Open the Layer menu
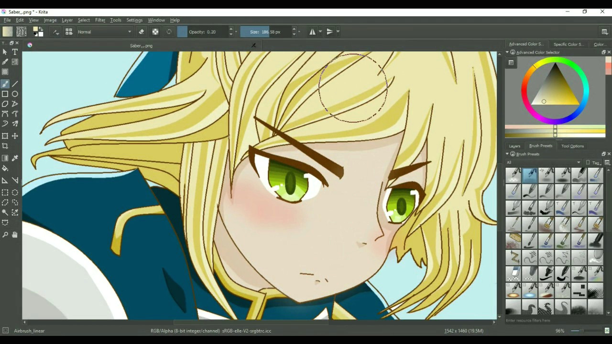612x344 pixels. coord(67,20)
